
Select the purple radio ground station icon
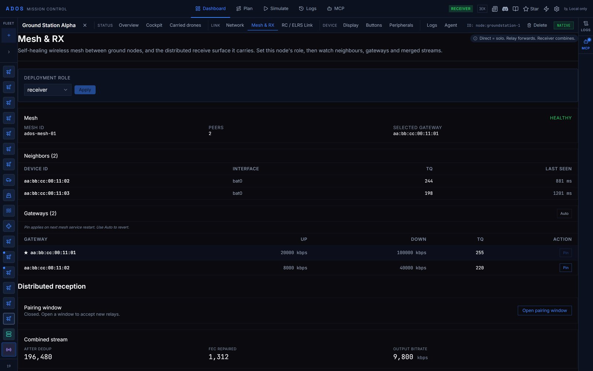(x=9, y=349)
